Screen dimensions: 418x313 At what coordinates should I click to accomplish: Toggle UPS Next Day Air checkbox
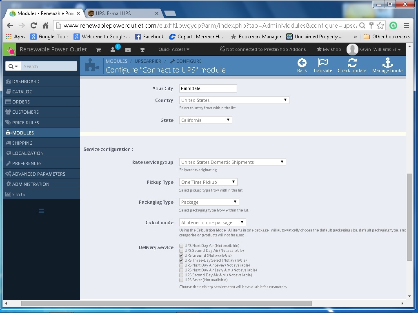pyautogui.click(x=181, y=246)
